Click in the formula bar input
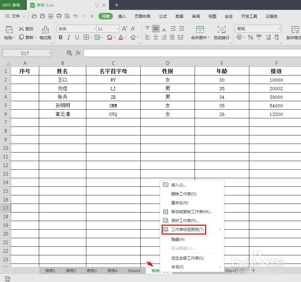The image size is (301, 282). tap(192, 53)
